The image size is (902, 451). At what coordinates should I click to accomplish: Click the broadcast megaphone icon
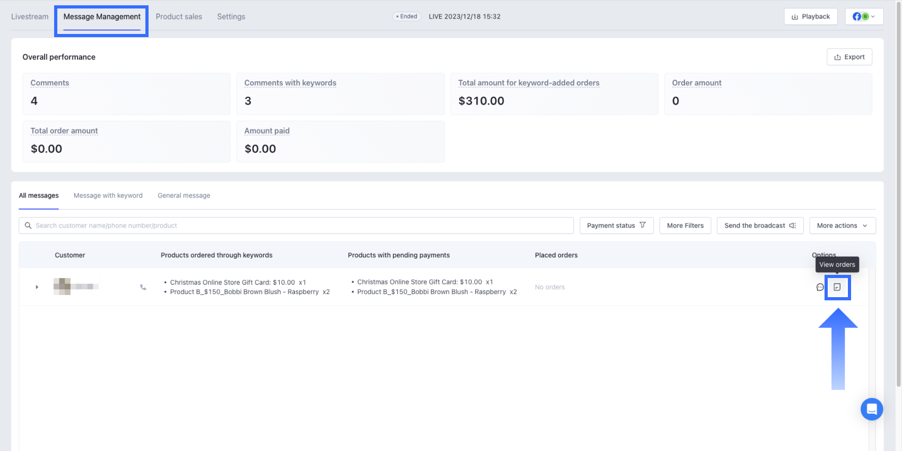click(792, 226)
